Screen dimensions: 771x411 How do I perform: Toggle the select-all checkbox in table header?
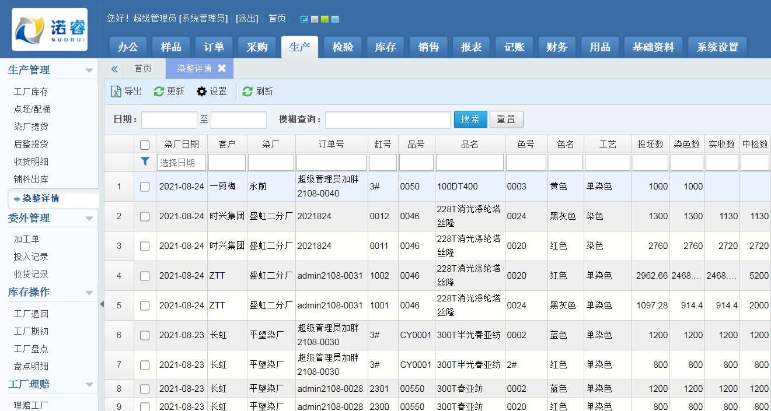click(x=145, y=145)
